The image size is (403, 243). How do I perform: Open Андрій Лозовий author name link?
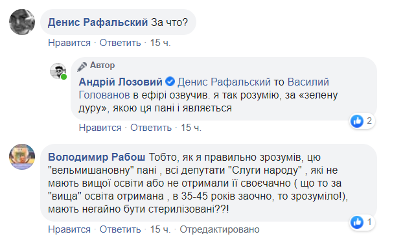(x=121, y=82)
